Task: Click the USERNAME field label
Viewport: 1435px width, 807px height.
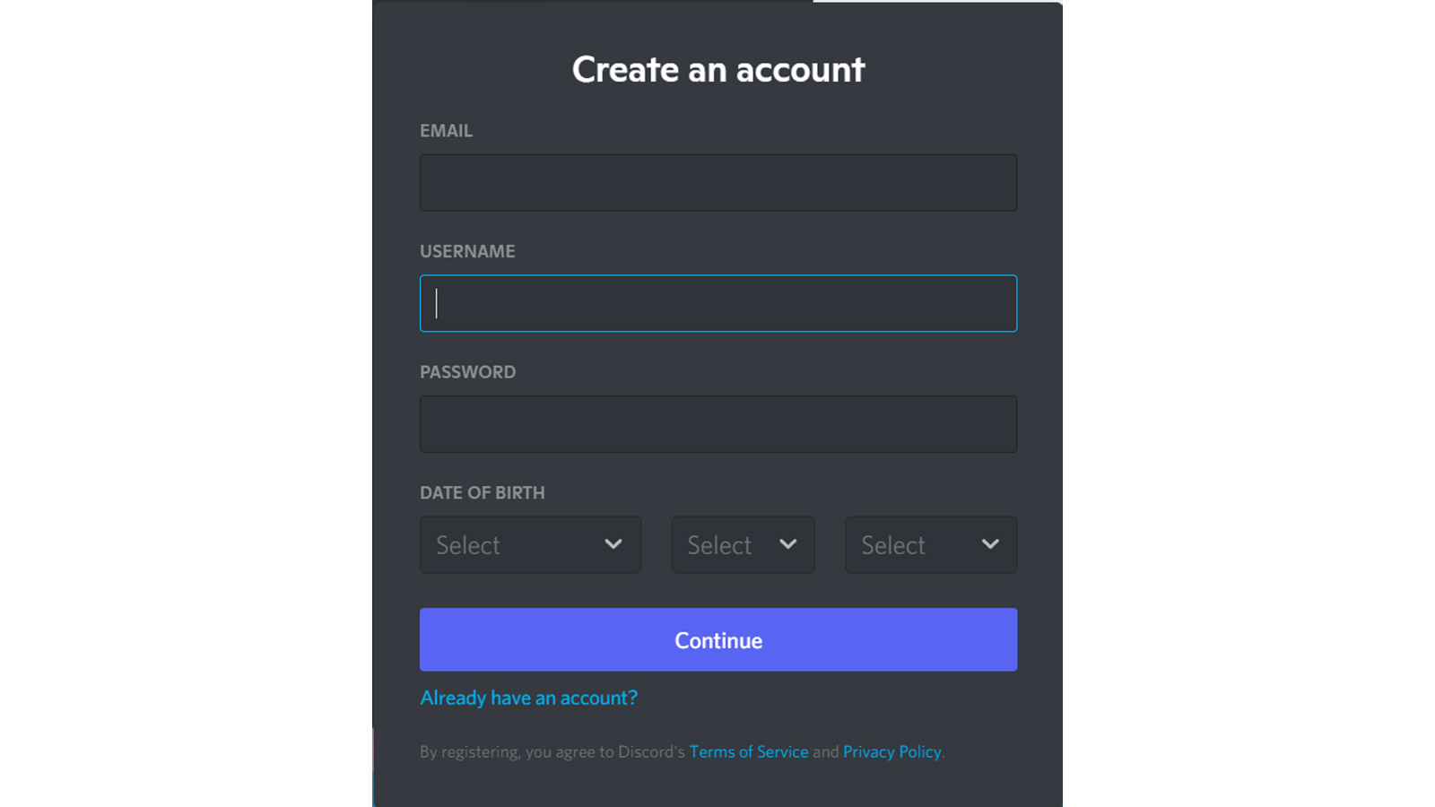Action: tap(467, 252)
